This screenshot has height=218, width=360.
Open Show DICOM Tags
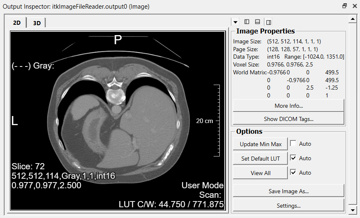pyautogui.click(x=288, y=119)
